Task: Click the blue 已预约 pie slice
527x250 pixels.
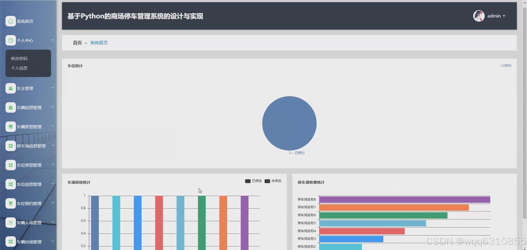Action: 289,123
